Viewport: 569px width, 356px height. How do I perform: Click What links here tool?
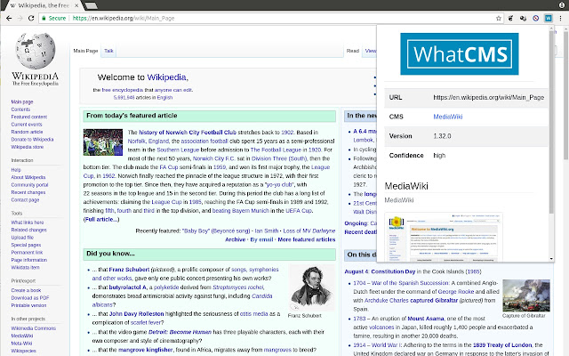[28, 222]
